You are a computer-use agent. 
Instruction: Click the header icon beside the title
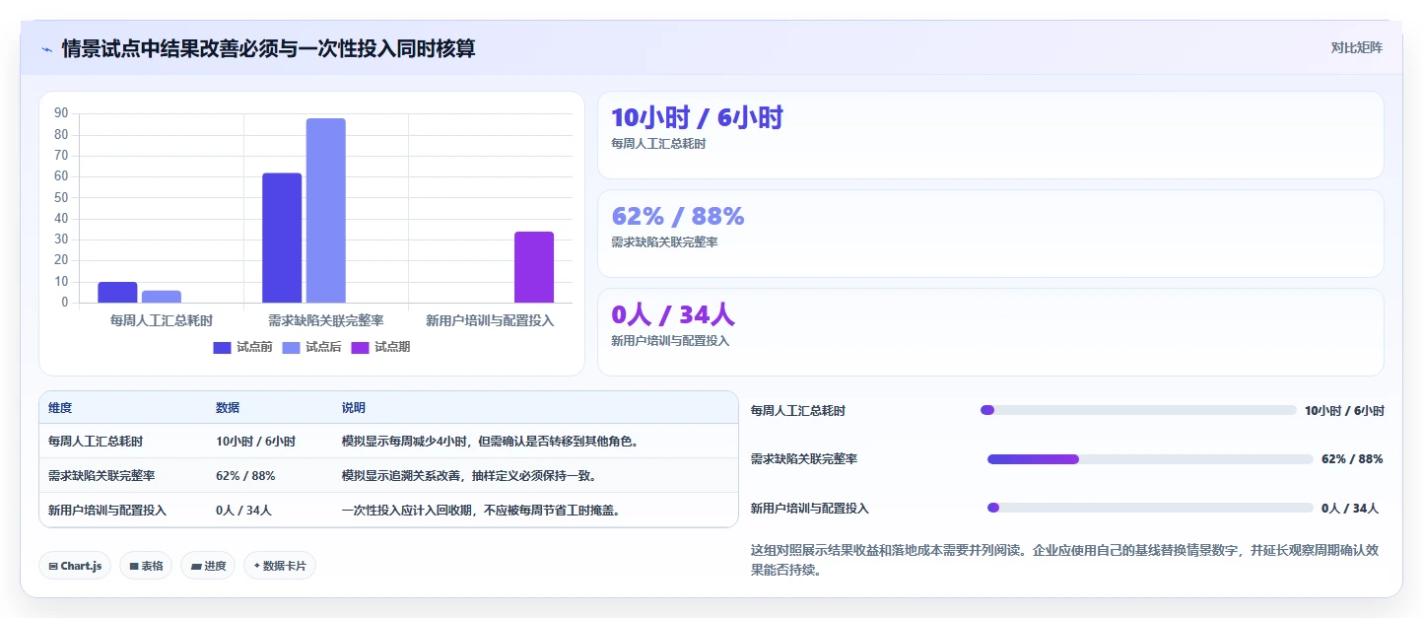click(x=46, y=48)
